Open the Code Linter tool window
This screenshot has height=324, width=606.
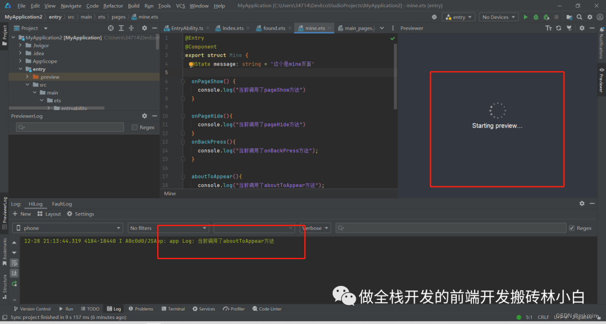click(x=267, y=309)
